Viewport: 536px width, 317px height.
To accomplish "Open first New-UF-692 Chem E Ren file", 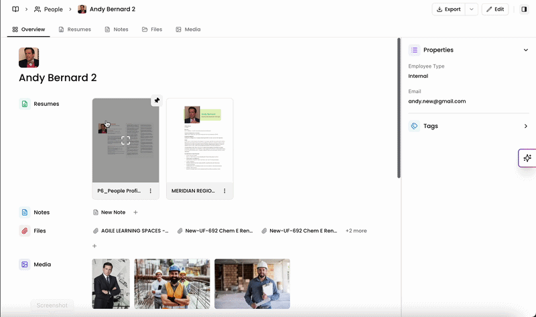I will point(215,231).
